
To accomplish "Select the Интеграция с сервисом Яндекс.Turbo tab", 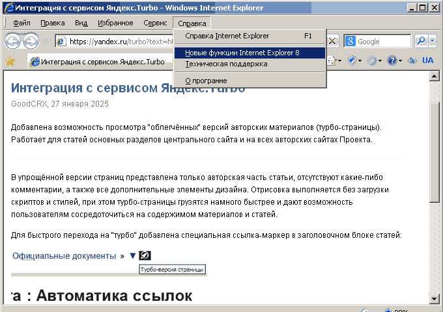I will coord(100,62).
